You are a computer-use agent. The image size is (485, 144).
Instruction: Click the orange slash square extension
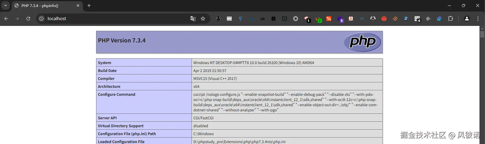coord(329,19)
